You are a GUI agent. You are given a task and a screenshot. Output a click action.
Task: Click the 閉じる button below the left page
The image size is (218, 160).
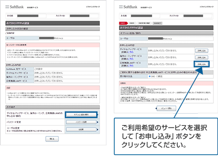[x=52, y=139]
